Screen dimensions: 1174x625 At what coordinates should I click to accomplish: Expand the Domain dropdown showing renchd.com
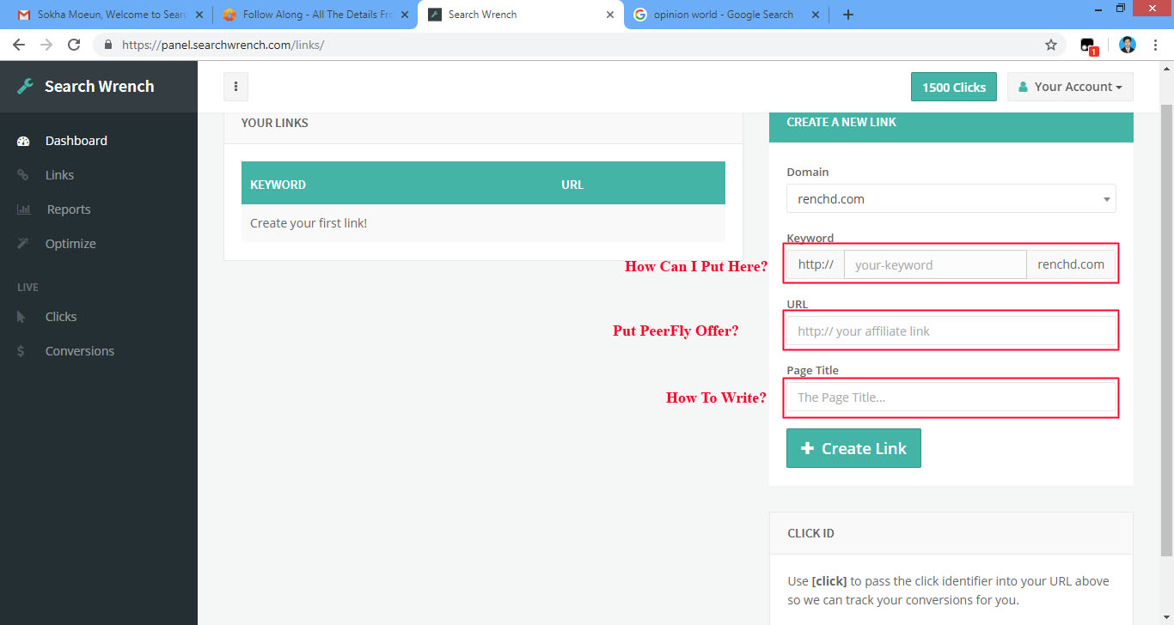[951, 199]
